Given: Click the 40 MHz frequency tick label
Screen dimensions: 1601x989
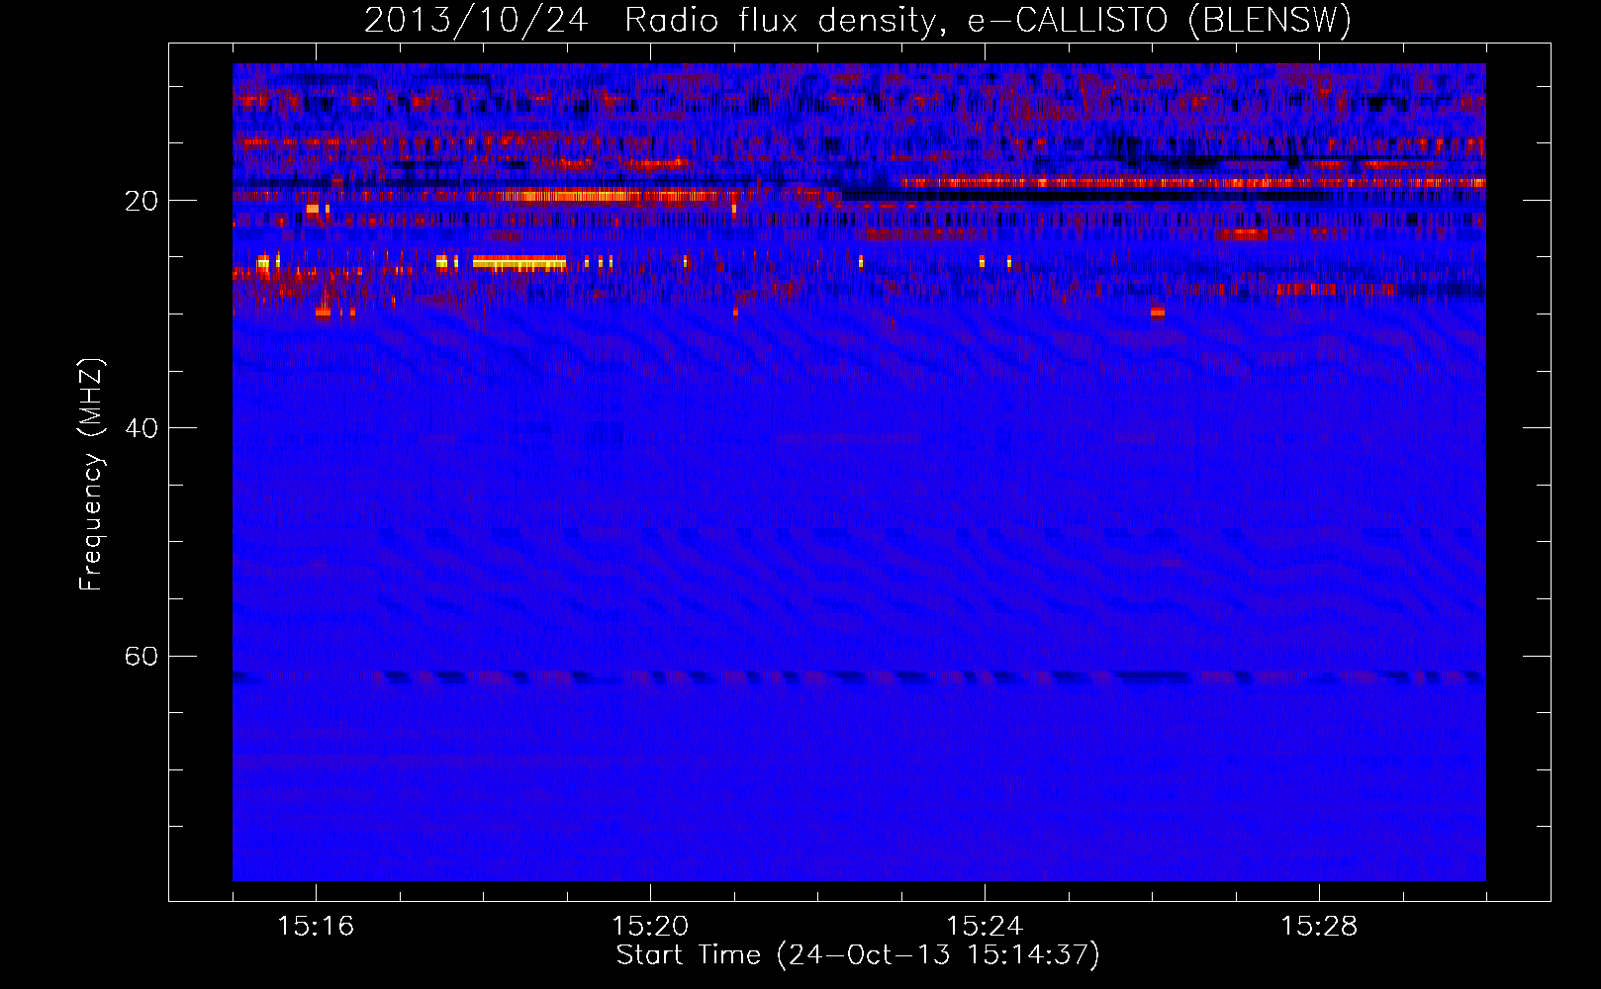Looking at the screenshot, I should [x=141, y=428].
